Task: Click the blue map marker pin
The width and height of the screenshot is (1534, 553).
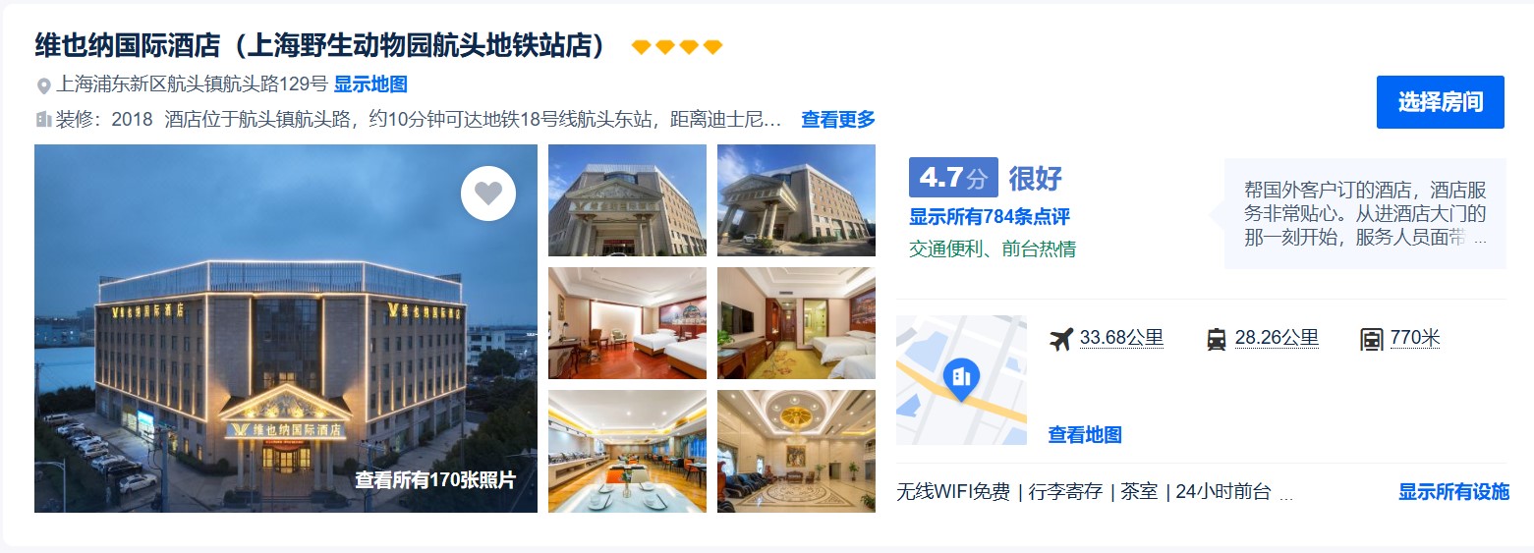Action: (x=961, y=379)
